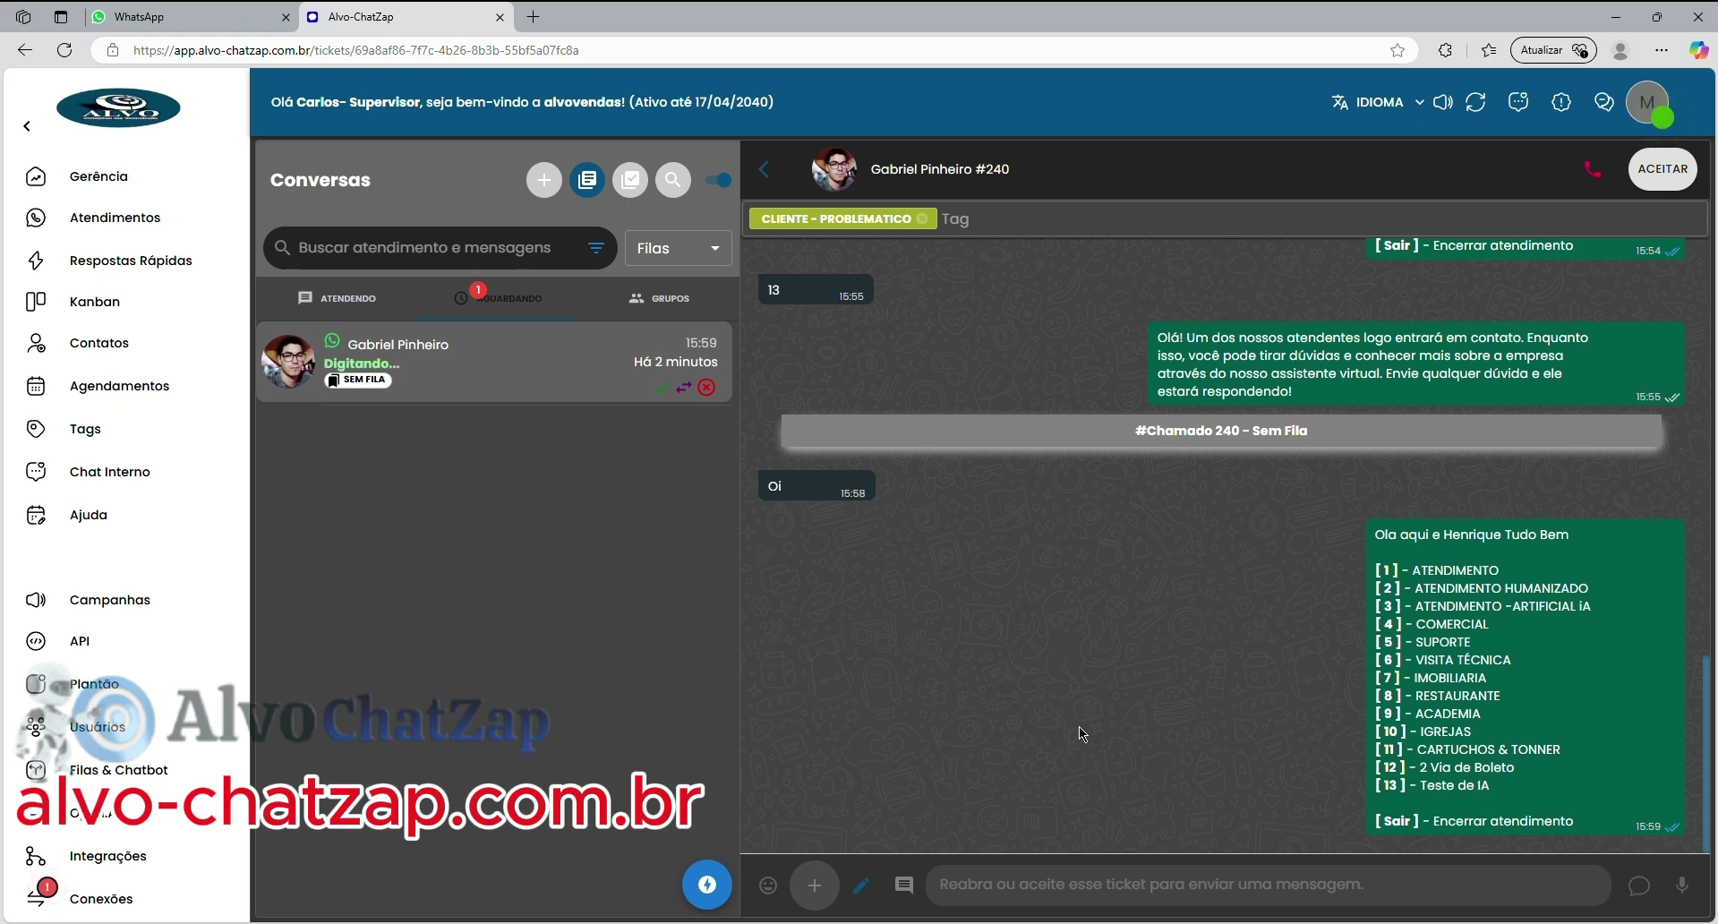This screenshot has height=924, width=1718.
Task: Bookmark page with the star icon
Action: pos(1397,50)
